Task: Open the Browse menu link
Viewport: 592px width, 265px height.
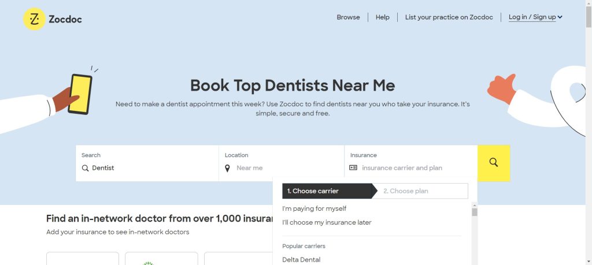Action: 348,17
